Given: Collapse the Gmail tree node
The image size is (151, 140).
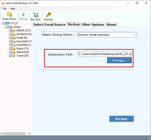Looking at the screenshot, I should click(x=5, y=27).
